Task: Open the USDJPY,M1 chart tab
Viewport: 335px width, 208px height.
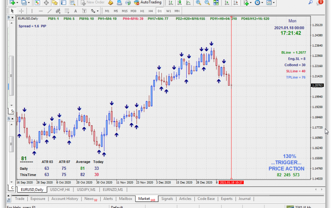Action: pos(86,189)
